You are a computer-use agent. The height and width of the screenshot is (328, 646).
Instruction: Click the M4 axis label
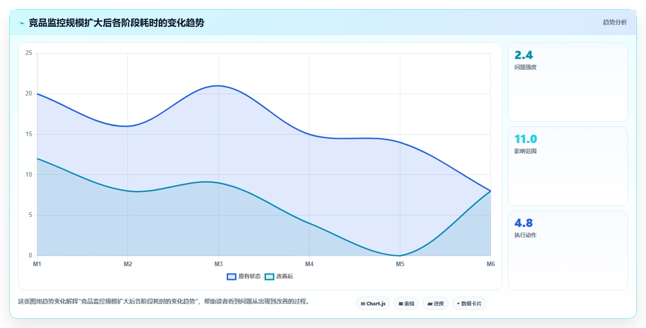309,264
